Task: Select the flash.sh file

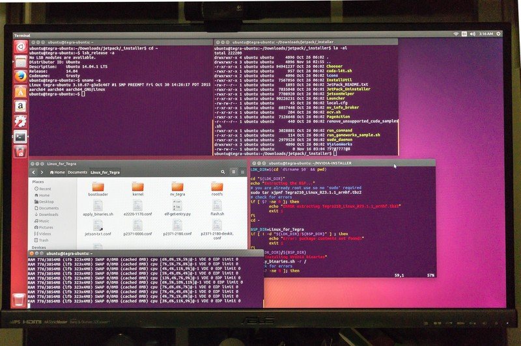Action: click(x=217, y=208)
